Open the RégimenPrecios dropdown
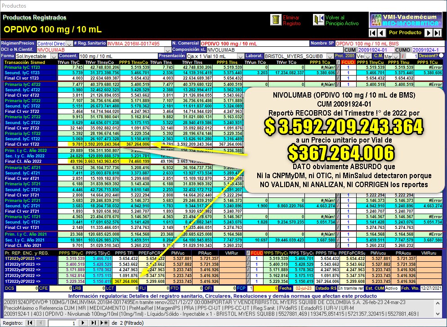The image size is (447, 327). click(x=69, y=44)
